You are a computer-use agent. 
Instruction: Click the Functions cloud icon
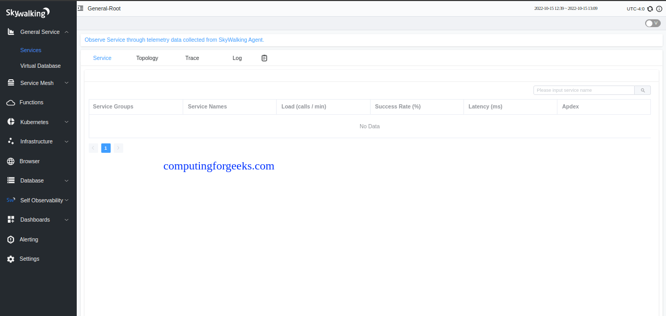tap(10, 103)
